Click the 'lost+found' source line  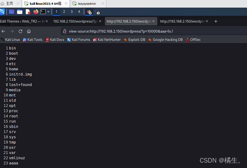click(21, 84)
